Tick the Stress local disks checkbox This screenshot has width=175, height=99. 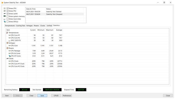pyautogui.click(x=7, y=19)
